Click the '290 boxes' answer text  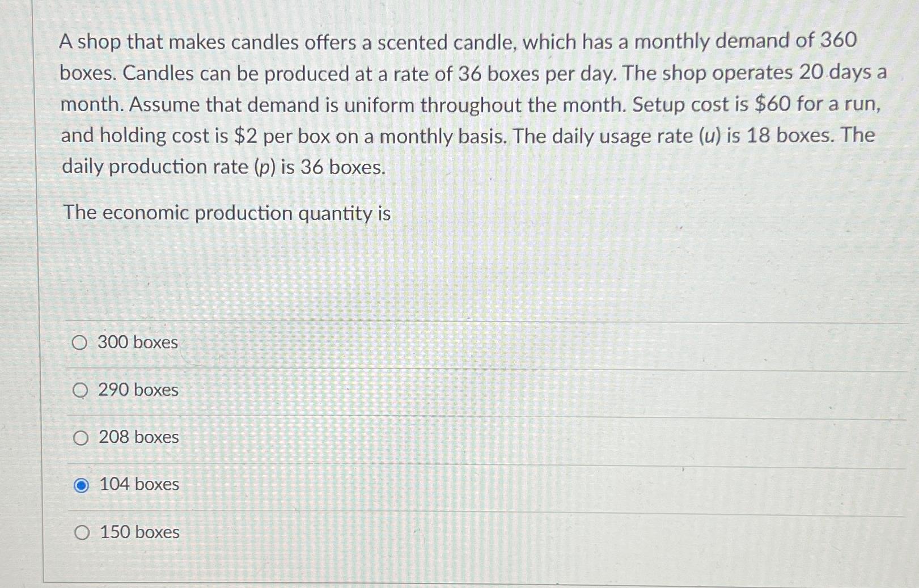[x=138, y=390]
